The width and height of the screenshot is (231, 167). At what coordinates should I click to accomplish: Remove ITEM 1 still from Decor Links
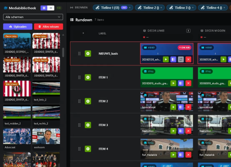(x=188, y=83)
